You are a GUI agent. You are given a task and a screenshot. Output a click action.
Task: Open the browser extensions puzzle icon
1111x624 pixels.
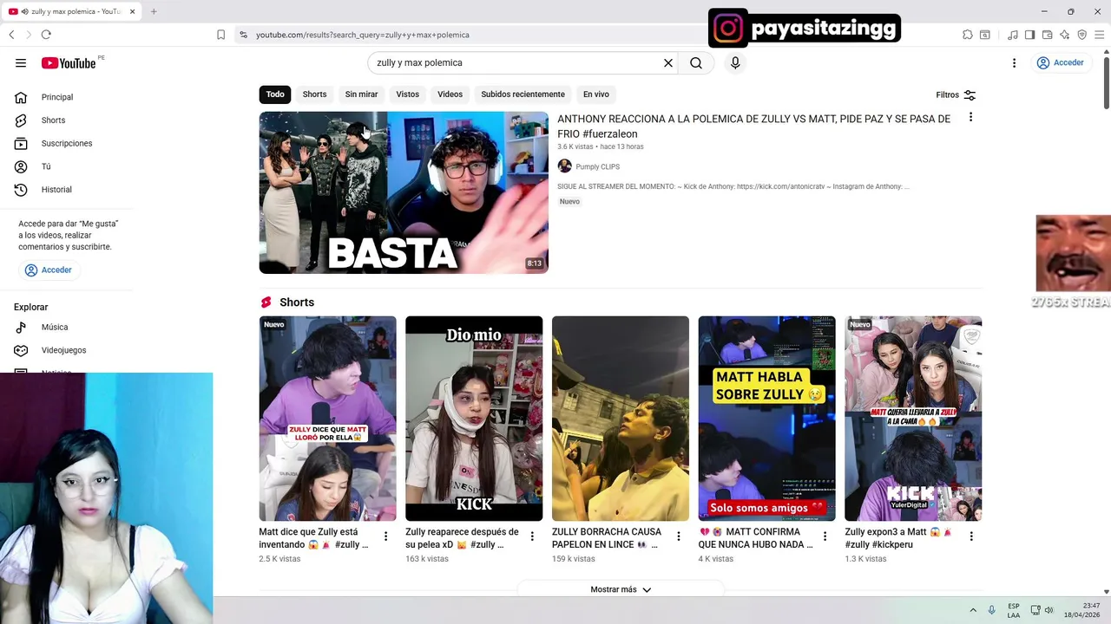968,35
